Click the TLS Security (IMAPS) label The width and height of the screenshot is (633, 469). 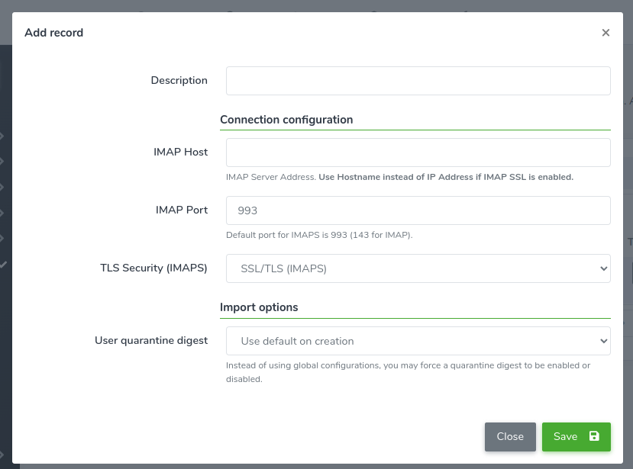pyautogui.click(x=153, y=268)
